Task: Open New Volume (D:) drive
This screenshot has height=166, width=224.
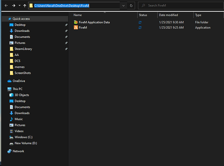Action: (26, 143)
